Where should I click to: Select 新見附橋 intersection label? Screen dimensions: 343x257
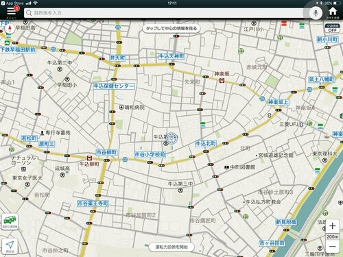click(286, 222)
